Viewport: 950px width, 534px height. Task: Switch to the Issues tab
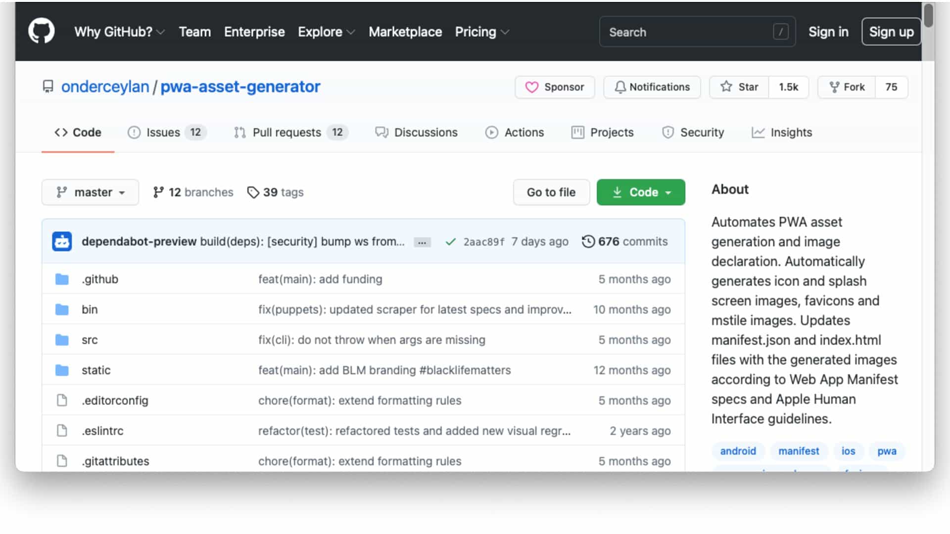point(163,133)
